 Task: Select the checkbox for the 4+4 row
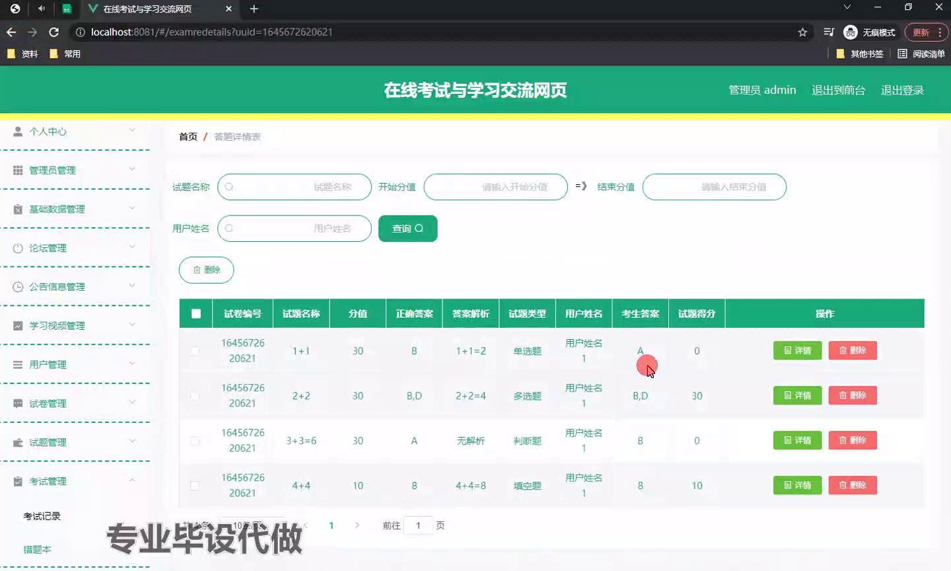click(x=195, y=486)
